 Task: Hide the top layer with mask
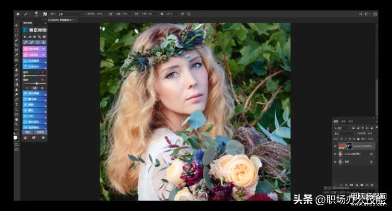click(x=335, y=146)
